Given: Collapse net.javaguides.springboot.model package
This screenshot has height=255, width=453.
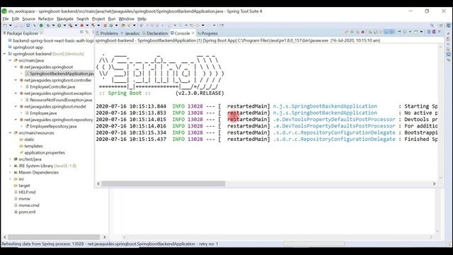Looking at the screenshot, I should pyautogui.click(x=16, y=106).
